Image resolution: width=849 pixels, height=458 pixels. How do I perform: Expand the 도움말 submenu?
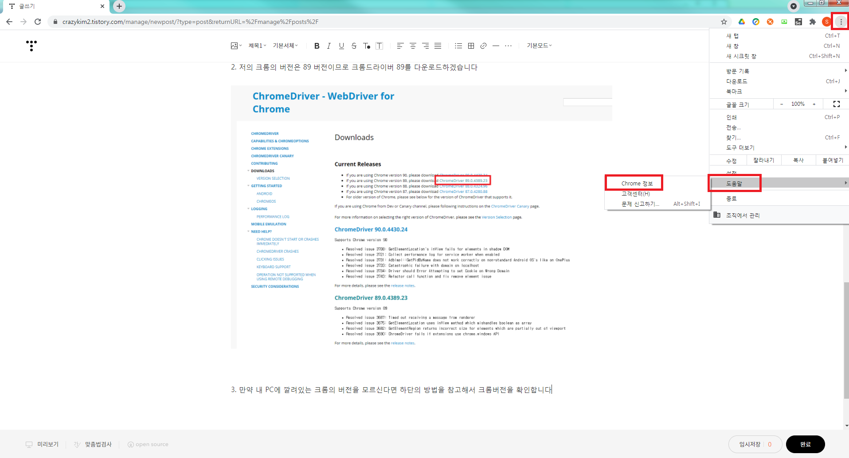coord(779,183)
